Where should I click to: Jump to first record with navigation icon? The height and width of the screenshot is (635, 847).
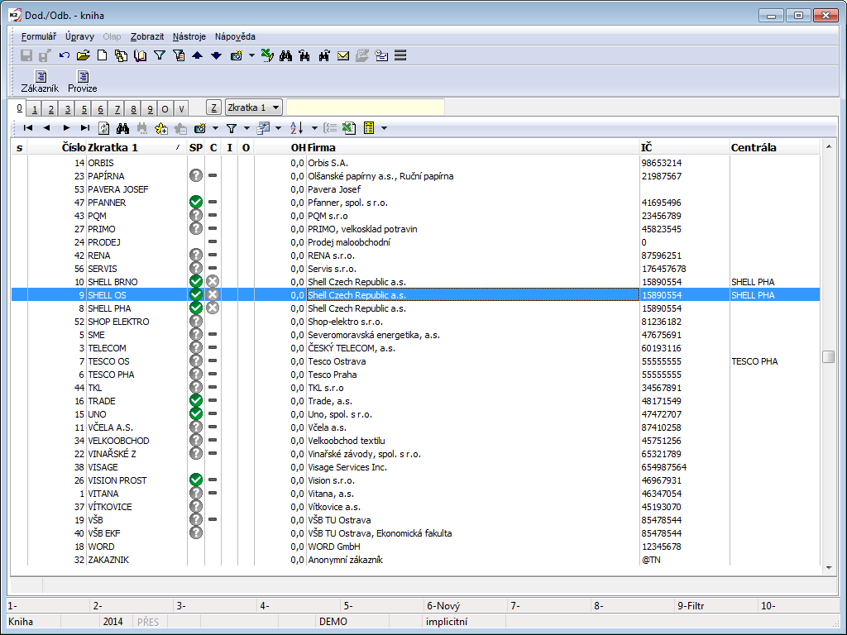pyautogui.click(x=28, y=128)
